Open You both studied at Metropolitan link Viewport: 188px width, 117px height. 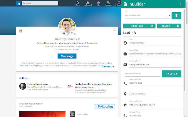pos(93,86)
